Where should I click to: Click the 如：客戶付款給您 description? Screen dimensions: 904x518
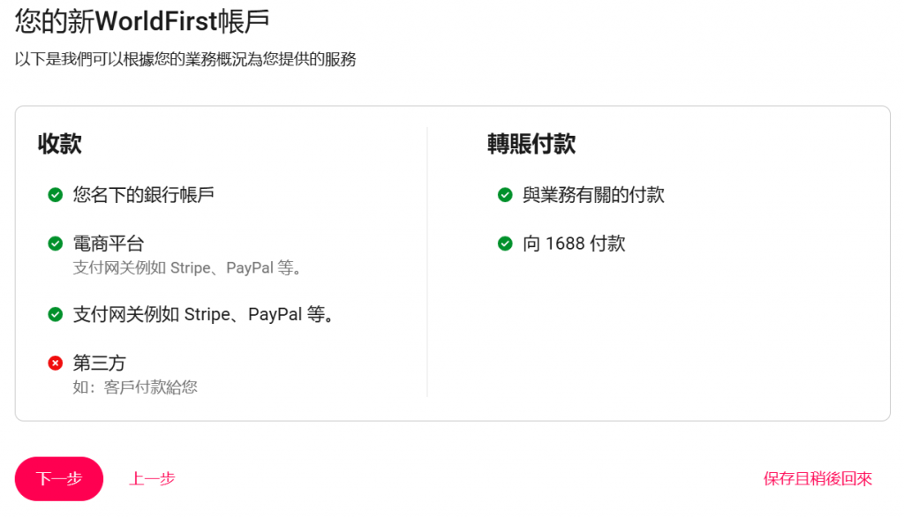click(x=135, y=387)
